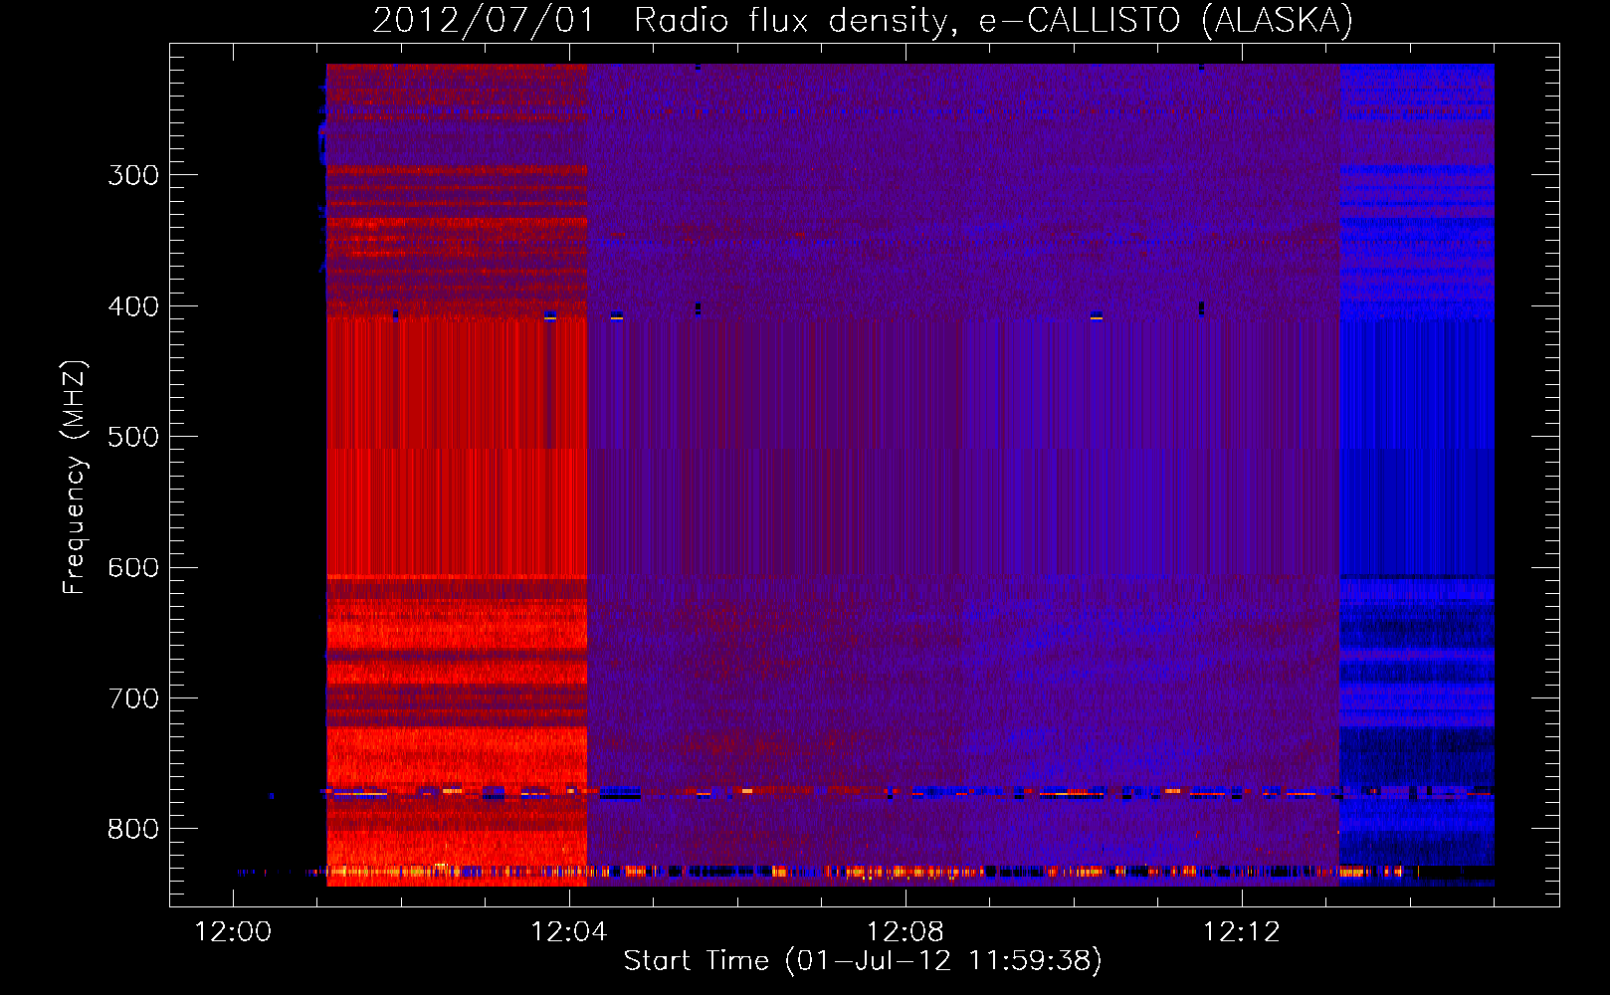Click the 12:04 time tick label

[569, 932]
